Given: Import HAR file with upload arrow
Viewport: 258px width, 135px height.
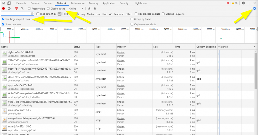Looking at the screenshot, I should tap(89, 9).
